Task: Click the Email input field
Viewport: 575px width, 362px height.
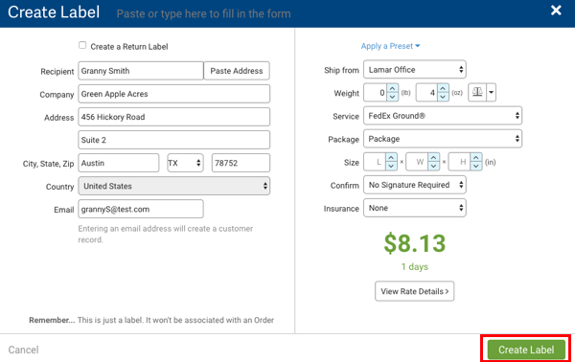Action: 141,209
